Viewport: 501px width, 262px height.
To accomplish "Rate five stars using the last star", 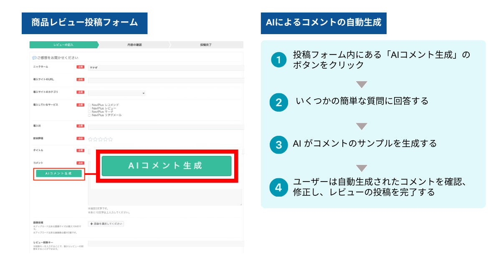I will pos(110,139).
